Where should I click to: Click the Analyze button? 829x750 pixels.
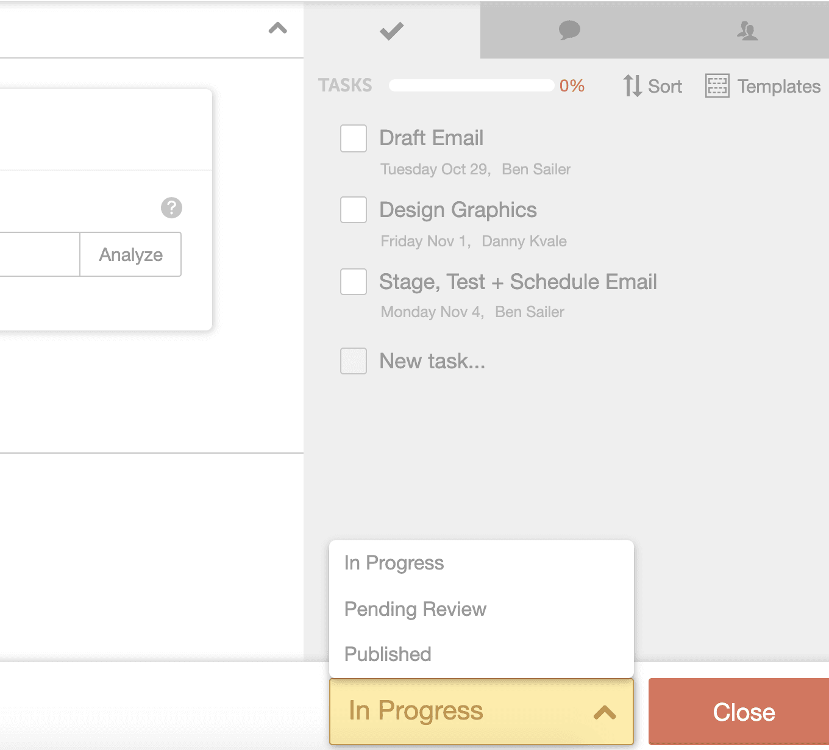(130, 254)
